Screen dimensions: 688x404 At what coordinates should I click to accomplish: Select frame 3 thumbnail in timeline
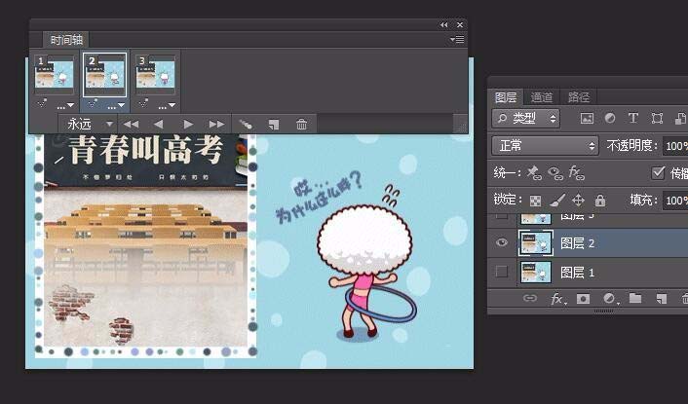pos(155,75)
